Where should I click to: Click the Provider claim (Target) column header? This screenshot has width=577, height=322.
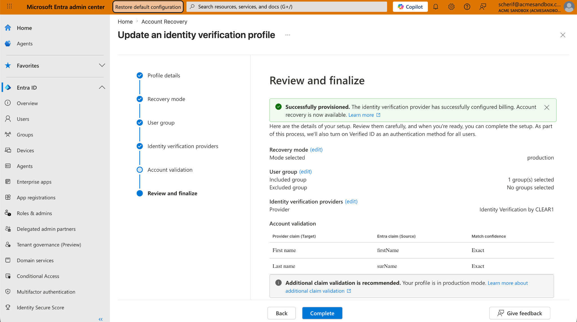pyautogui.click(x=294, y=236)
